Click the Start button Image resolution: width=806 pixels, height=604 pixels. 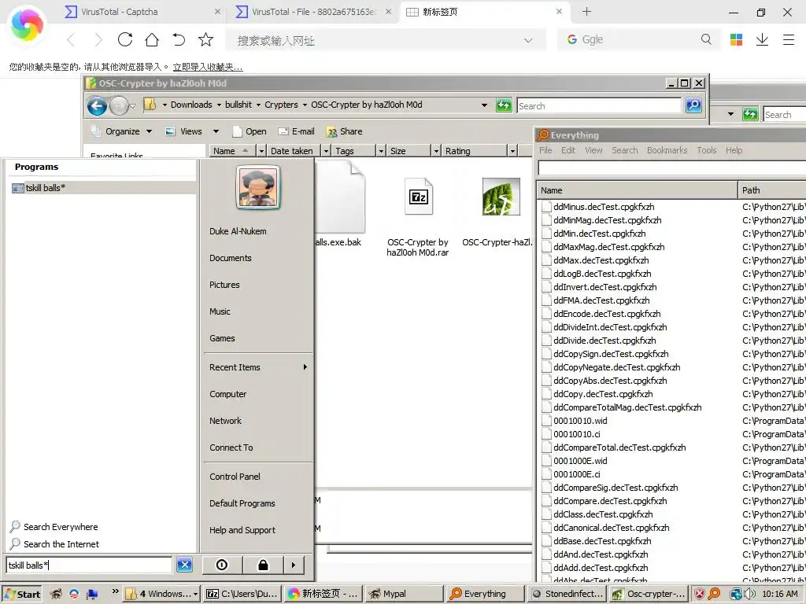coord(22,595)
